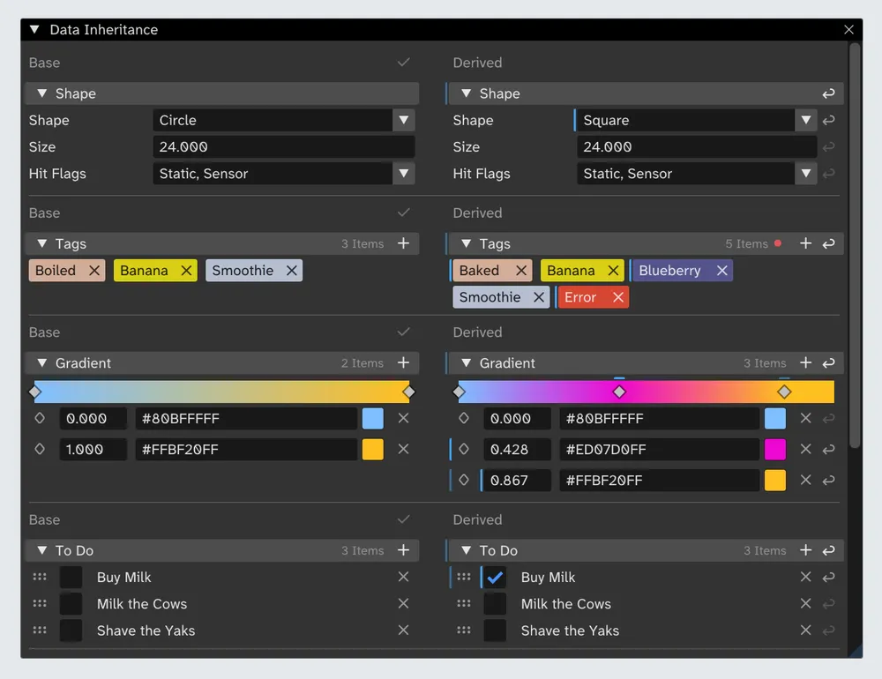Grab the drag handle of Base Shave the Yaks
The width and height of the screenshot is (882, 679).
[x=40, y=630]
